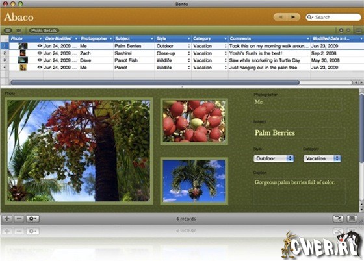Image resolution: width=364 pixels, height=261 pixels.
Task: Click into the Search field
Action: [333, 17]
